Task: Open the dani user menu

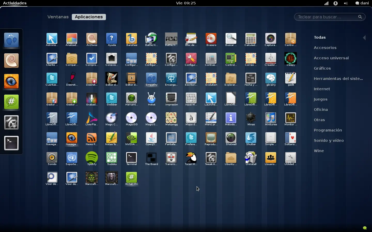Action: pyautogui.click(x=362, y=3)
